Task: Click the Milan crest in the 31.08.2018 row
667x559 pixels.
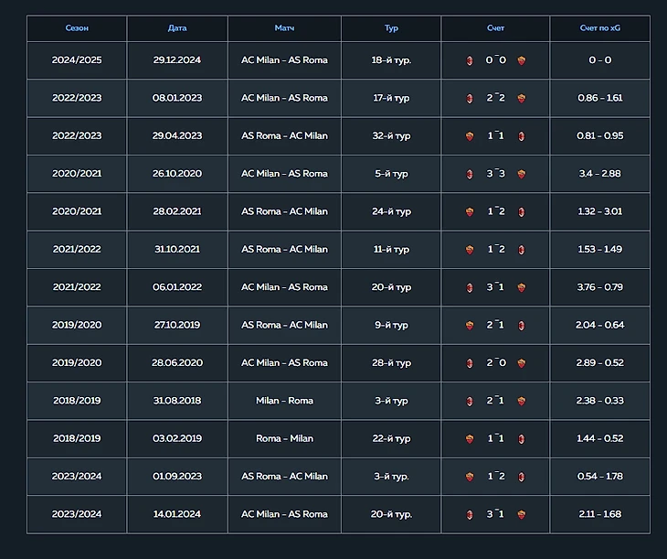Action: pos(470,401)
